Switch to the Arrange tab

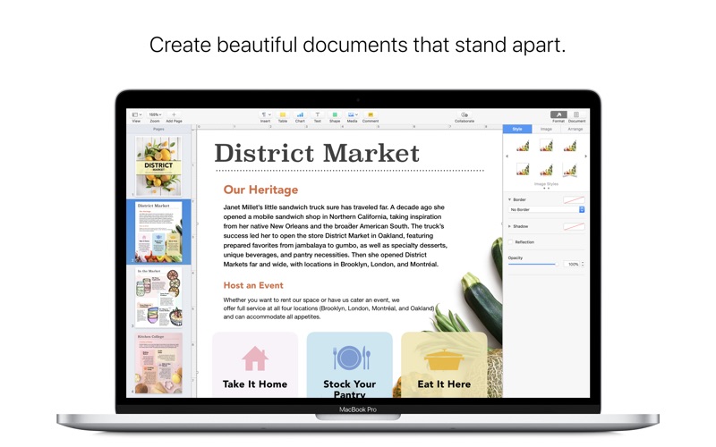coord(575,129)
